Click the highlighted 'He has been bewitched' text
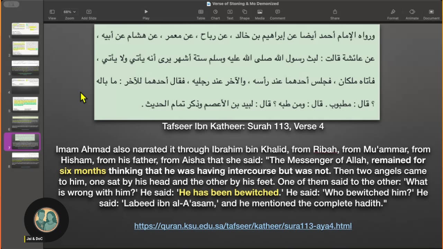Viewport: 443px width, 249px height. point(229,192)
